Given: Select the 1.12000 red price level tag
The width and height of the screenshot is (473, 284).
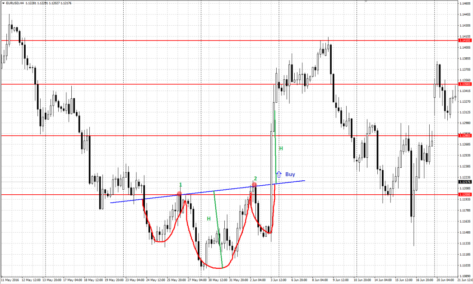Looking at the screenshot, I should pos(465,194).
